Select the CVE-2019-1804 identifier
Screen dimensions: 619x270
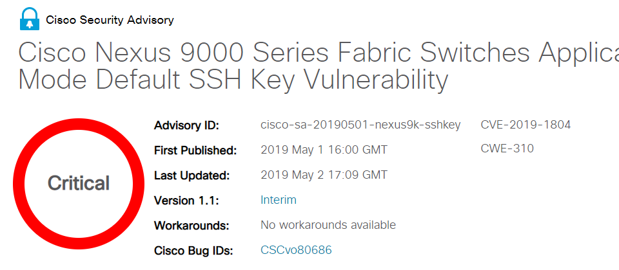(x=526, y=125)
